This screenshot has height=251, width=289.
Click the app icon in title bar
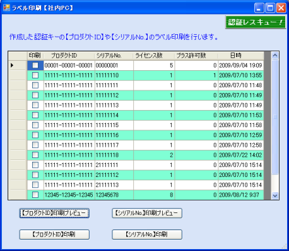tap(6, 8)
